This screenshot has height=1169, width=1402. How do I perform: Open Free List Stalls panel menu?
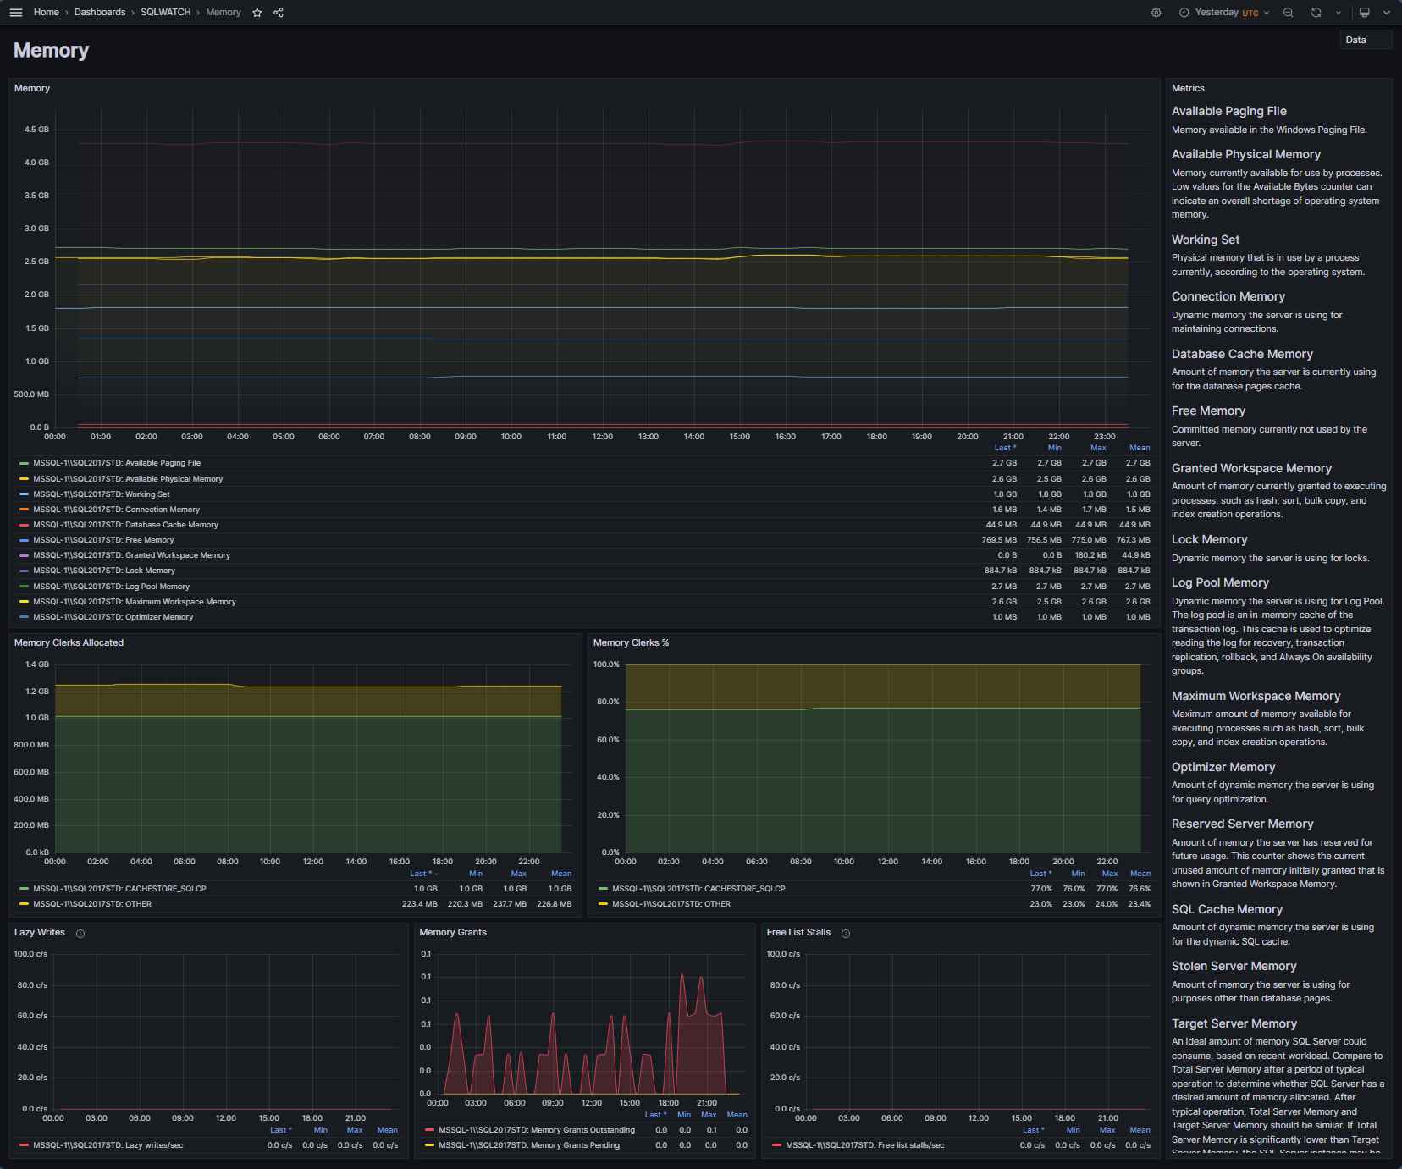coord(798,932)
